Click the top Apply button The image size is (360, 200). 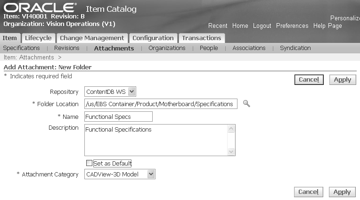pyautogui.click(x=343, y=80)
